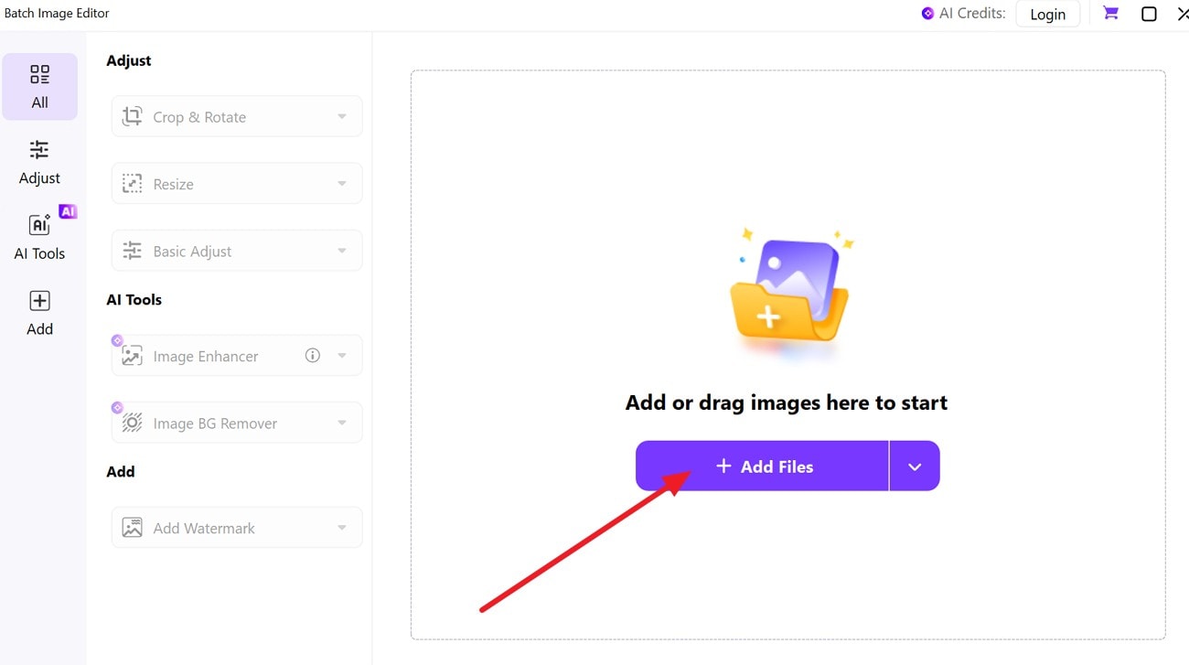Viewport: 1189px width, 665px height.
Task: Click the Login button
Action: (1047, 14)
